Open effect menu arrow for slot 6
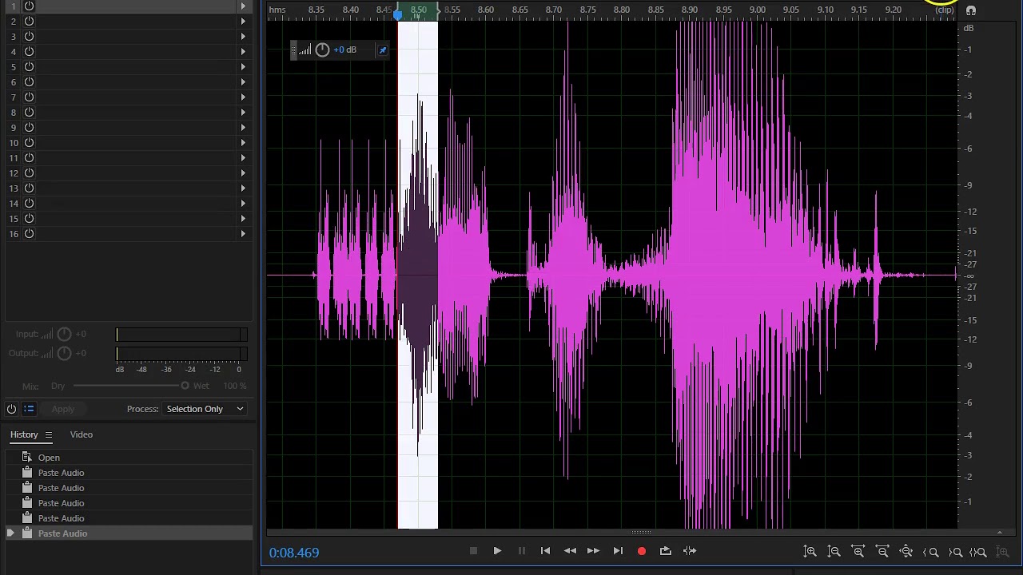Viewport: 1023px width, 575px height. [x=243, y=81]
